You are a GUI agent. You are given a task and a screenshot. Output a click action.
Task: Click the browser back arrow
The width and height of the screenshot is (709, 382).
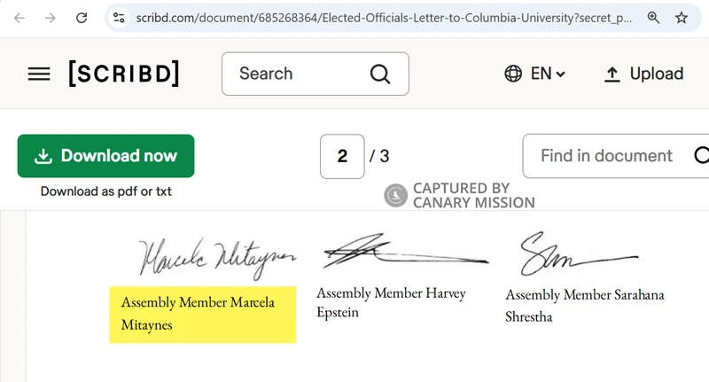click(19, 18)
